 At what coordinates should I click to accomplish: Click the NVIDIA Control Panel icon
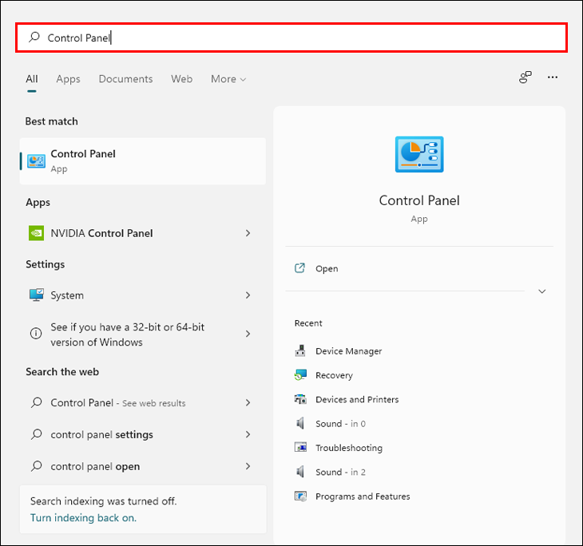[x=37, y=233]
